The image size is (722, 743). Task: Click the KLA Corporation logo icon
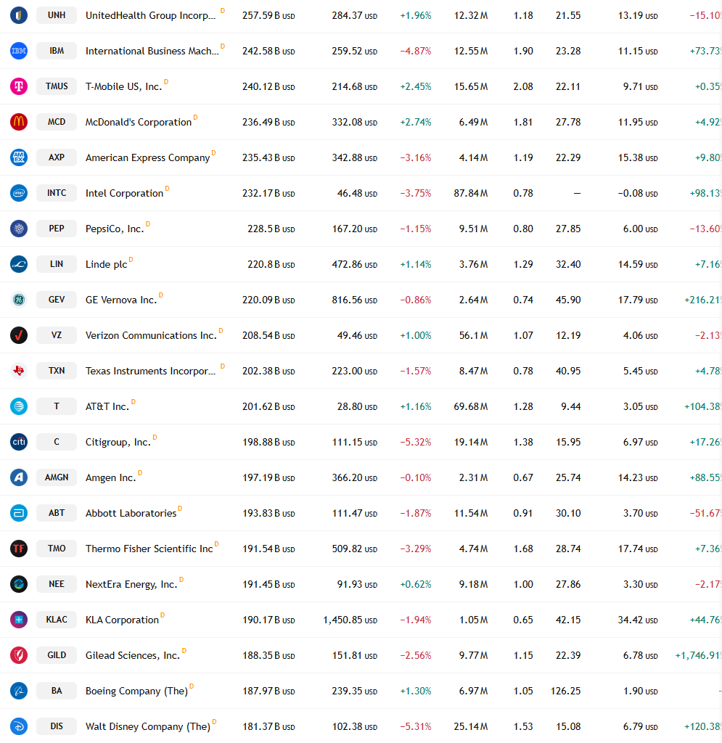pyautogui.click(x=19, y=620)
